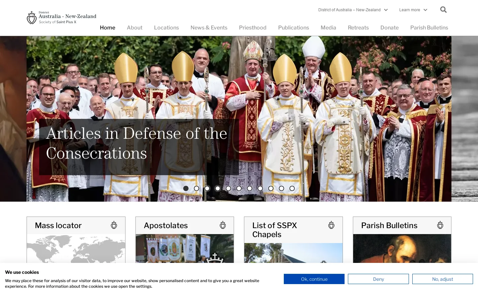Click the banners photo in Apostolates card

pyautogui.click(x=185, y=249)
